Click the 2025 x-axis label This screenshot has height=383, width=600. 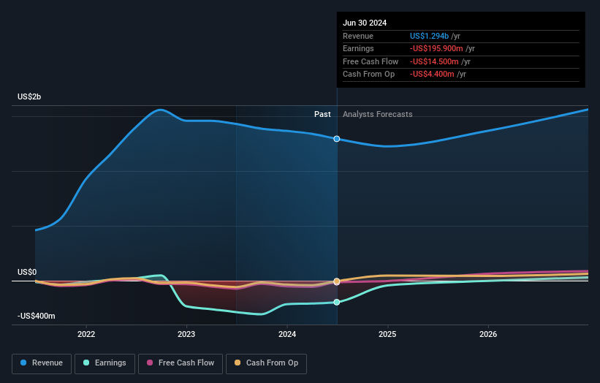pos(387,334)
